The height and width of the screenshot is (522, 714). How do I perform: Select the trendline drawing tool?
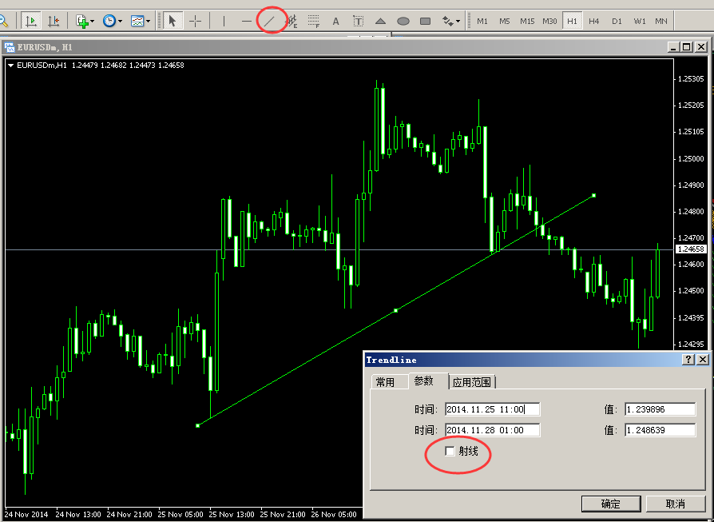coord(270,21)
